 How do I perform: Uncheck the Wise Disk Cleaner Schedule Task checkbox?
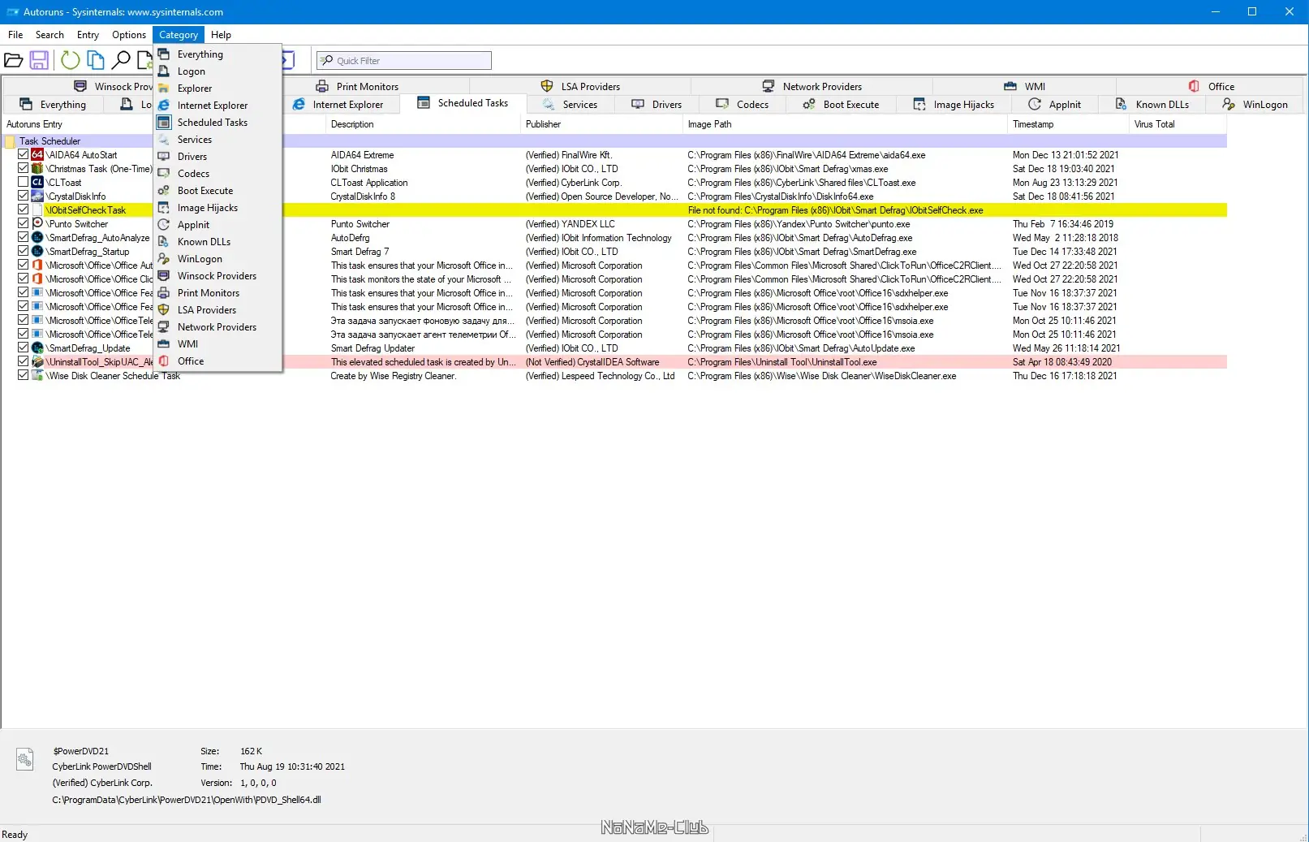[24, 376]
